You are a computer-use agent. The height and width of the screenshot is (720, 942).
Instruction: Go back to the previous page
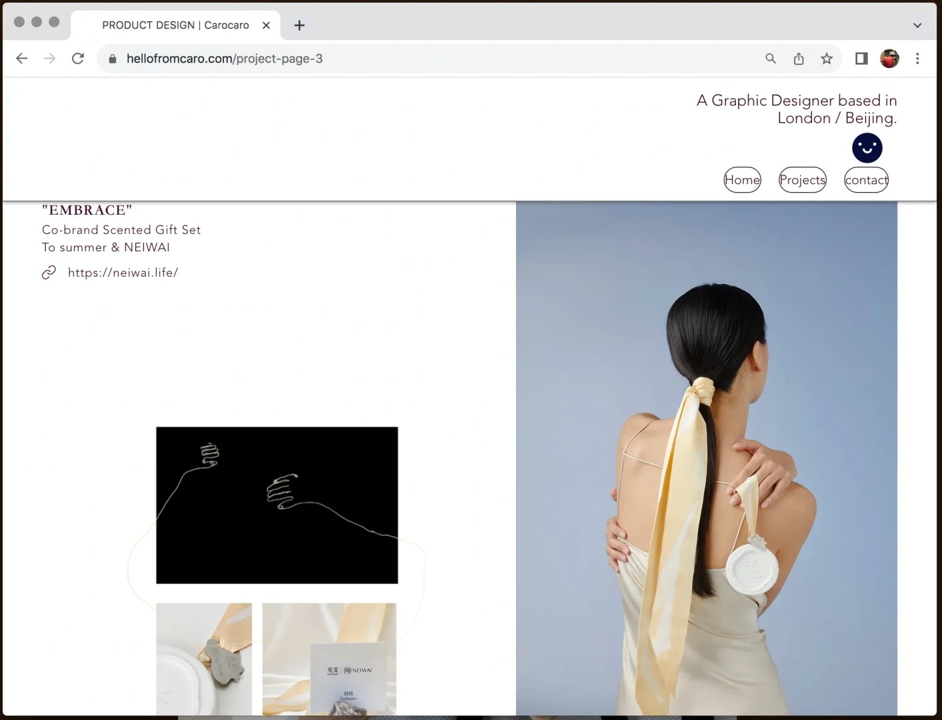tap(22, 59)
